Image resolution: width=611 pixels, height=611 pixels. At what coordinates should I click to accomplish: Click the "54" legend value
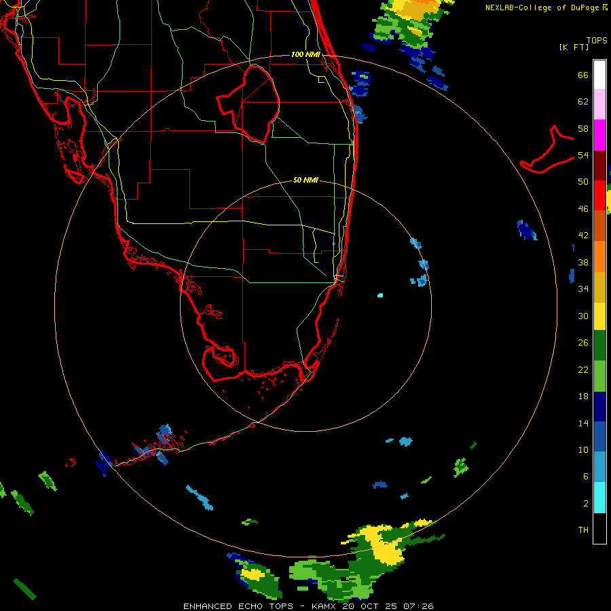(x=583, y=155)
